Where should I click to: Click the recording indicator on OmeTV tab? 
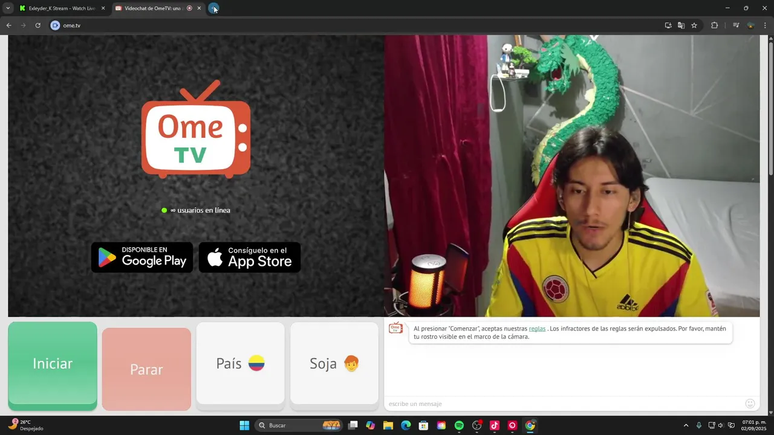189,8
